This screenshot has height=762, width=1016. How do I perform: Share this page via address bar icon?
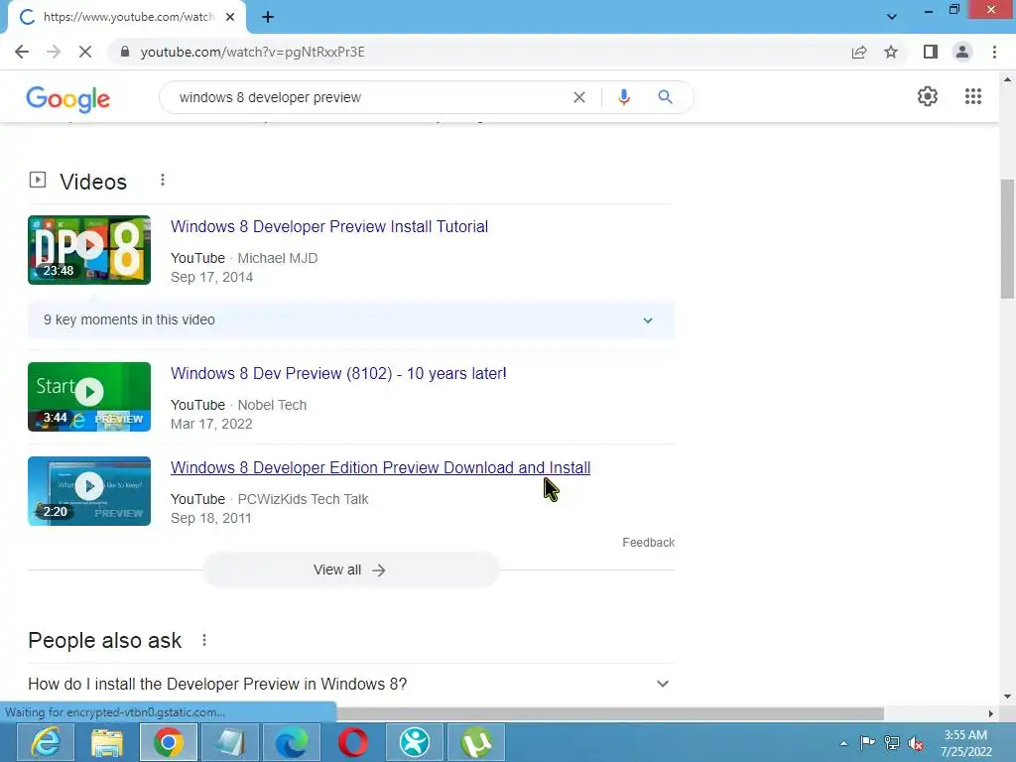[859, 52]
